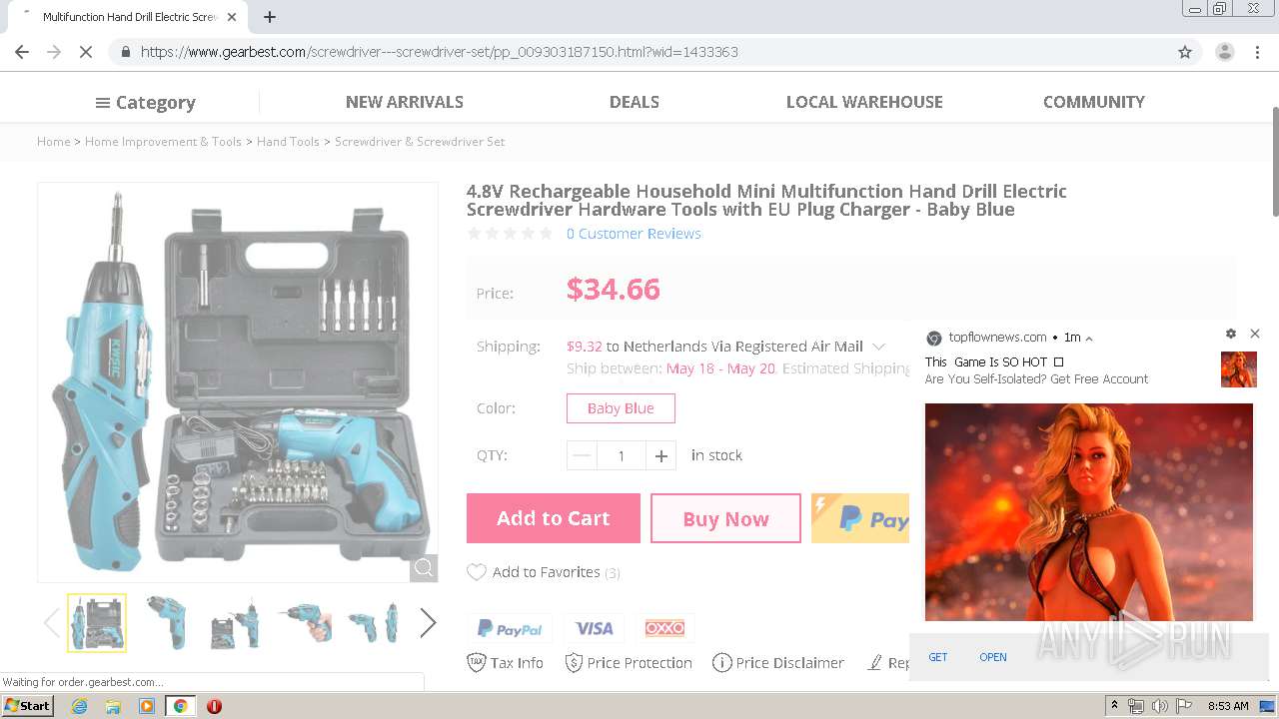Image resolution: width=1279 pixels, height=719 pixels.
Task: Bookmark this page with the star icon
Action: click(1185, 52)
